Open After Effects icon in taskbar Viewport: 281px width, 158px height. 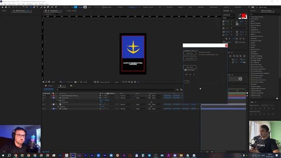73,155
